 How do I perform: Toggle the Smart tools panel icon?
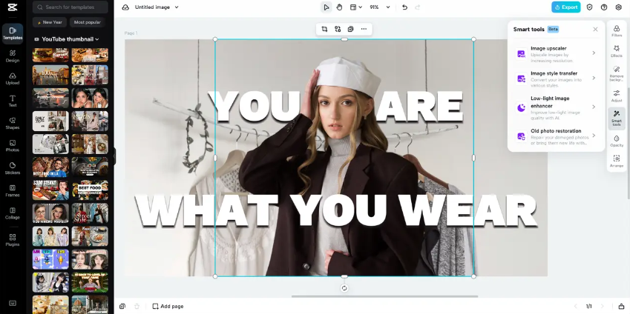pyautogui.click(x=617, y=118)
